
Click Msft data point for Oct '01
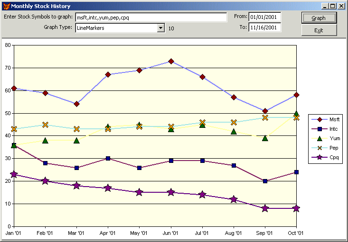[x=297, y=95]
